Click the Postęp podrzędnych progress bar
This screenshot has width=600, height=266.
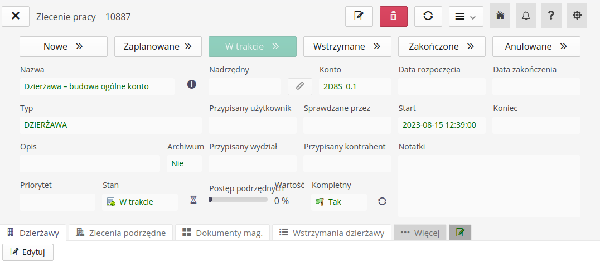pos(238,199)
